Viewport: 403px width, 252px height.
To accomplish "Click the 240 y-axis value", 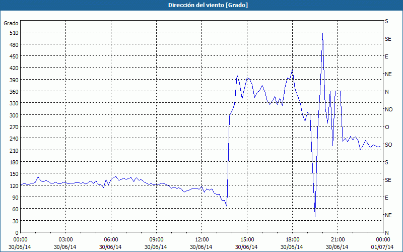I will pyautogui.click(x=14, y=138).
